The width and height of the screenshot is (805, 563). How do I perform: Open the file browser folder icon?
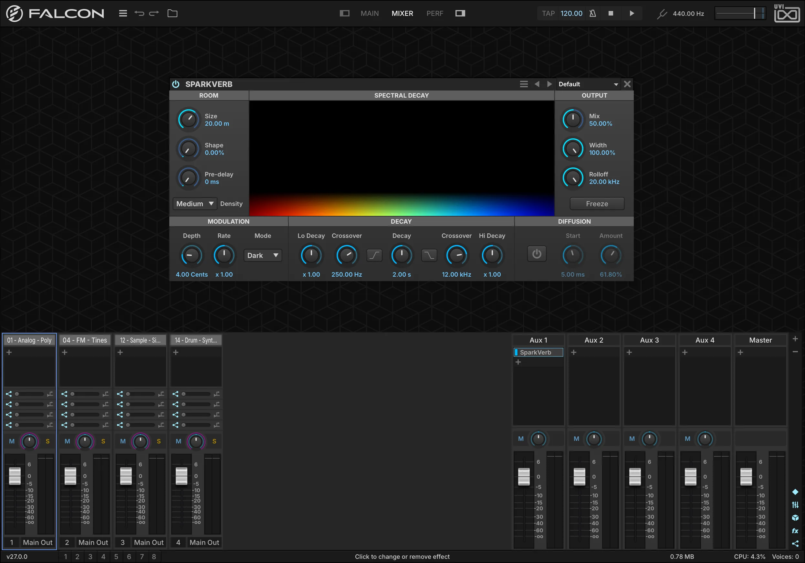172,13
